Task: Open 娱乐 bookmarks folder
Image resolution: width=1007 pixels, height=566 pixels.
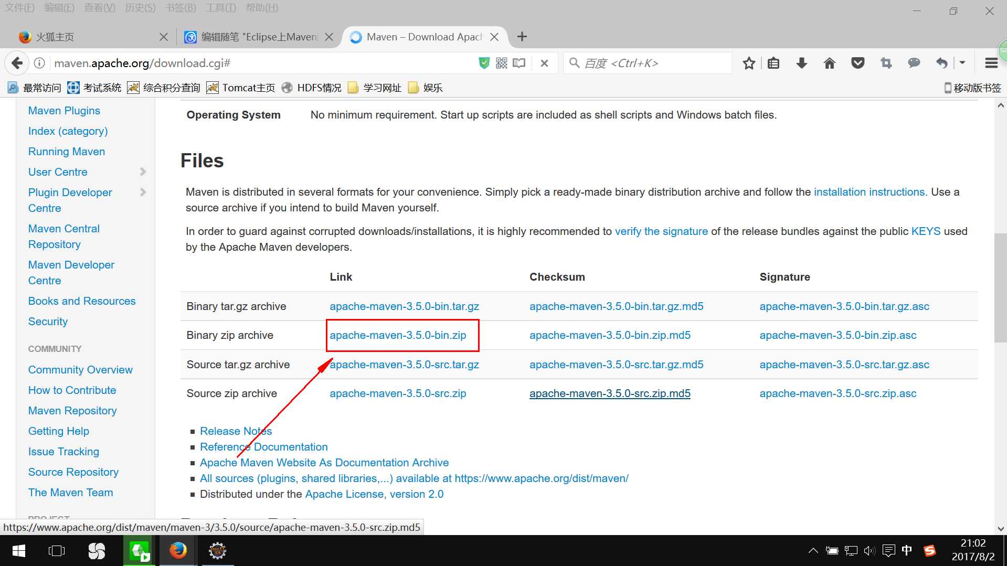Action: (425, 88)
